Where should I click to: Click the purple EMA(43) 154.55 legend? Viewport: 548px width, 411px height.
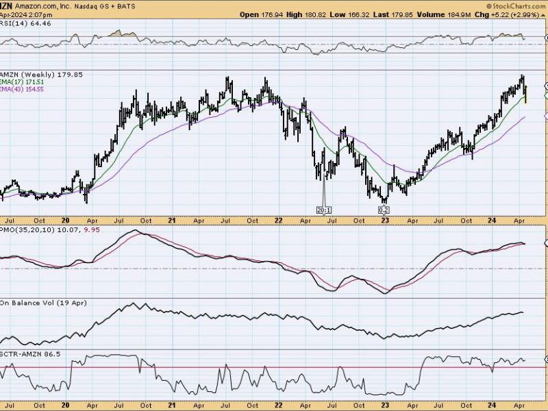click(22, 89)
